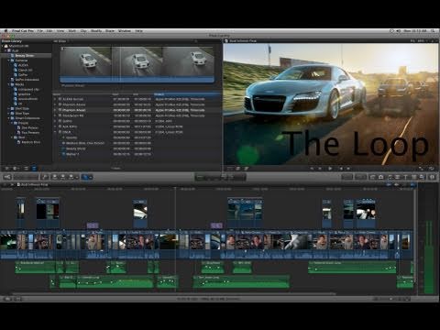Toggle video skimming in the timeline
440x330 pixels.
(x=389, y=184)
